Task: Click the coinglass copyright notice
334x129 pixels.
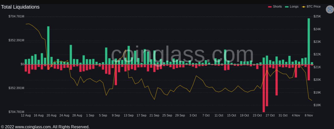Action: click(45, 127)
